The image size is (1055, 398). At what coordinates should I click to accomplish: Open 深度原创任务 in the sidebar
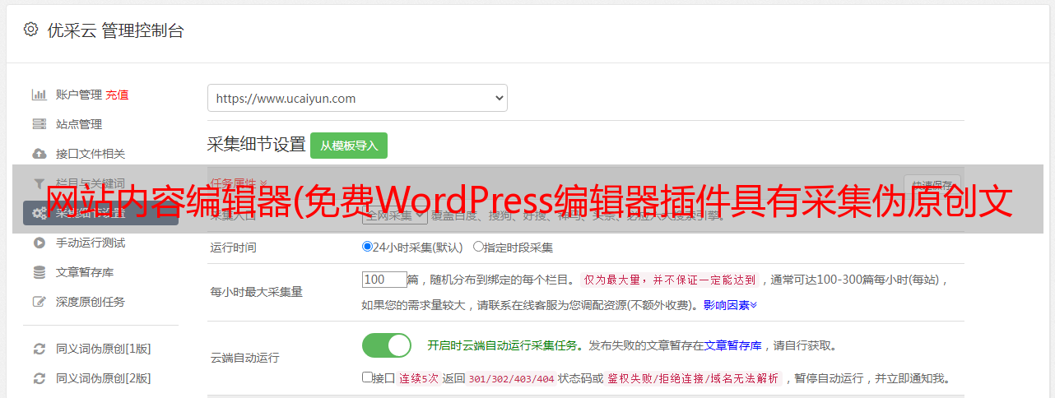91,302
